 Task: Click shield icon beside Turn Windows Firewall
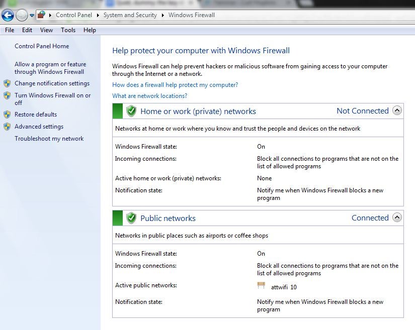coord(7,95)
